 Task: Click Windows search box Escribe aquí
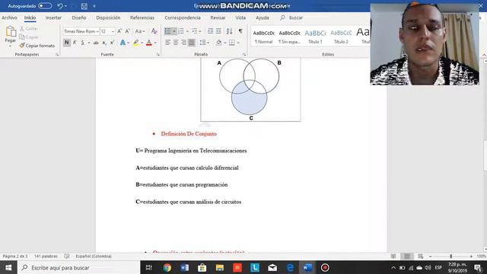[79, 267]
